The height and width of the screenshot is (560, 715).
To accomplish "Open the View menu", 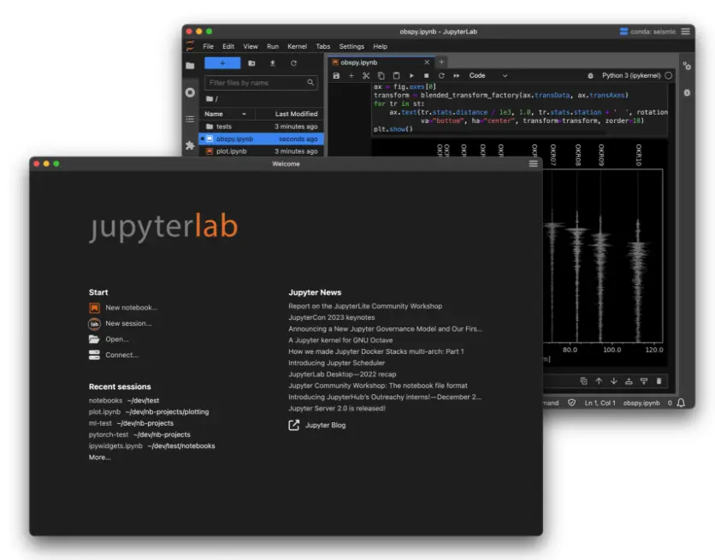I will pyautogui.click(x=251, y=46).
